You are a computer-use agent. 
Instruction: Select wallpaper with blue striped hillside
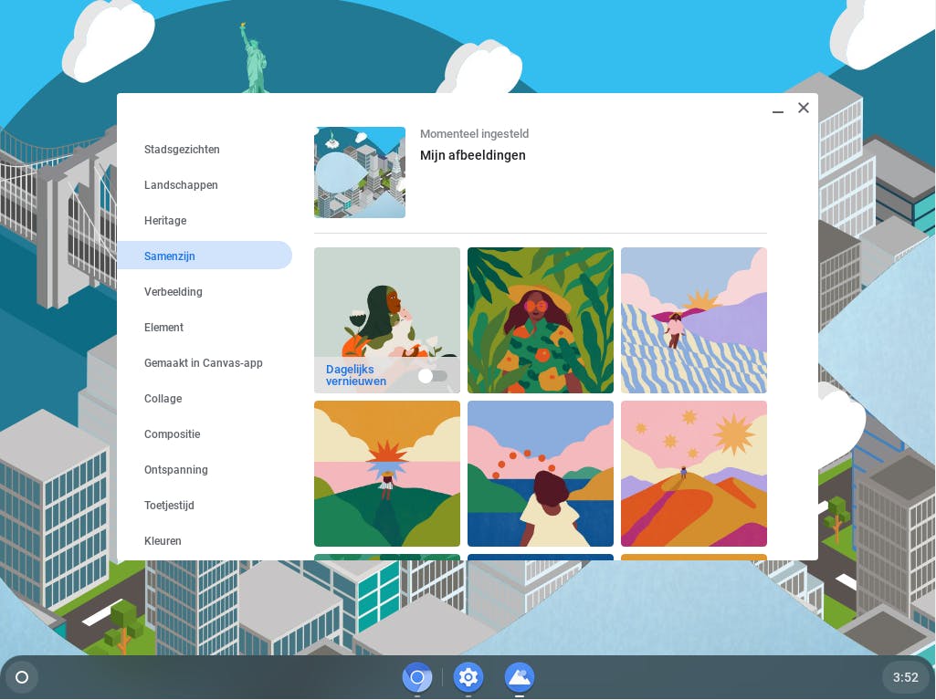point(694,320)
